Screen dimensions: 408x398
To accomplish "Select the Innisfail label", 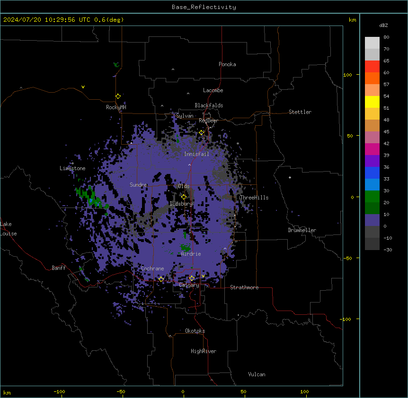I will click(x=196, y=154).
